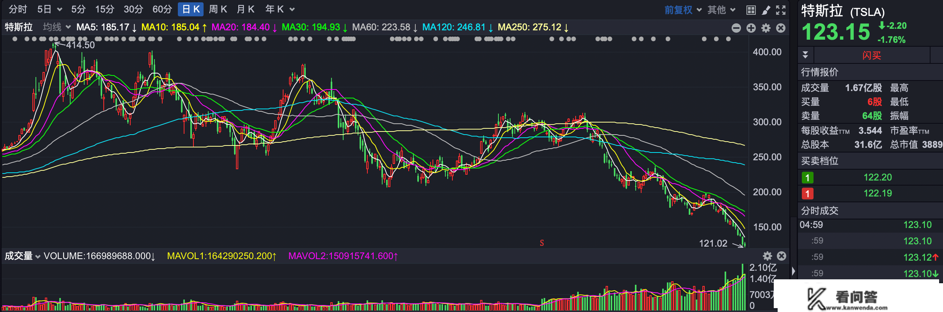This screenshot has width=943, height=312.
Task: Click the gray MA60: 223.58 value
Action: (x=385, y=27)
